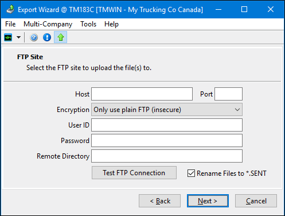The width and height of the screenshot is (285, 216).
Task: Click the blue question mark help icon
Action: click(x=34, y=37)
